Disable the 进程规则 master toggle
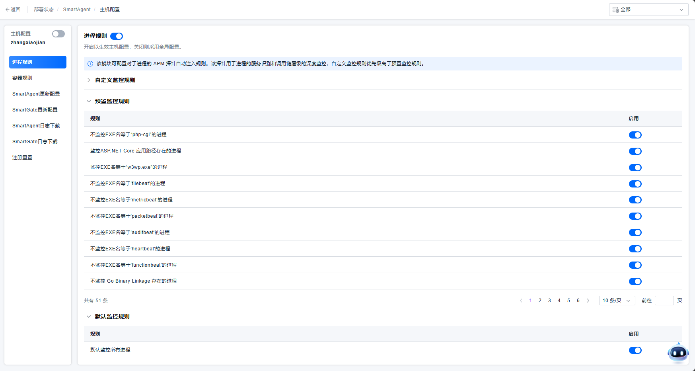695x371 pixels. (x=117, y=36)
